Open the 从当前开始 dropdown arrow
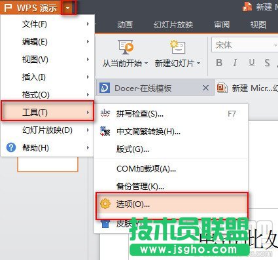Image resolution: width=278 pixels, height=260 pixels. pyautogui.click(x=147, y=64)
